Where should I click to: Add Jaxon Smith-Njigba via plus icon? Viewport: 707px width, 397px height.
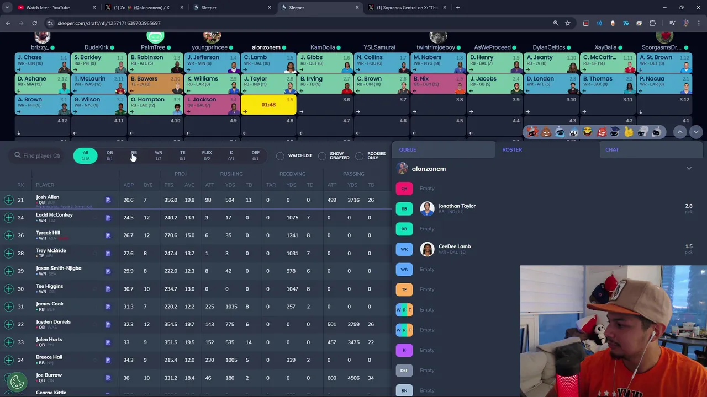pyautogui.click(x=9, y=271)
